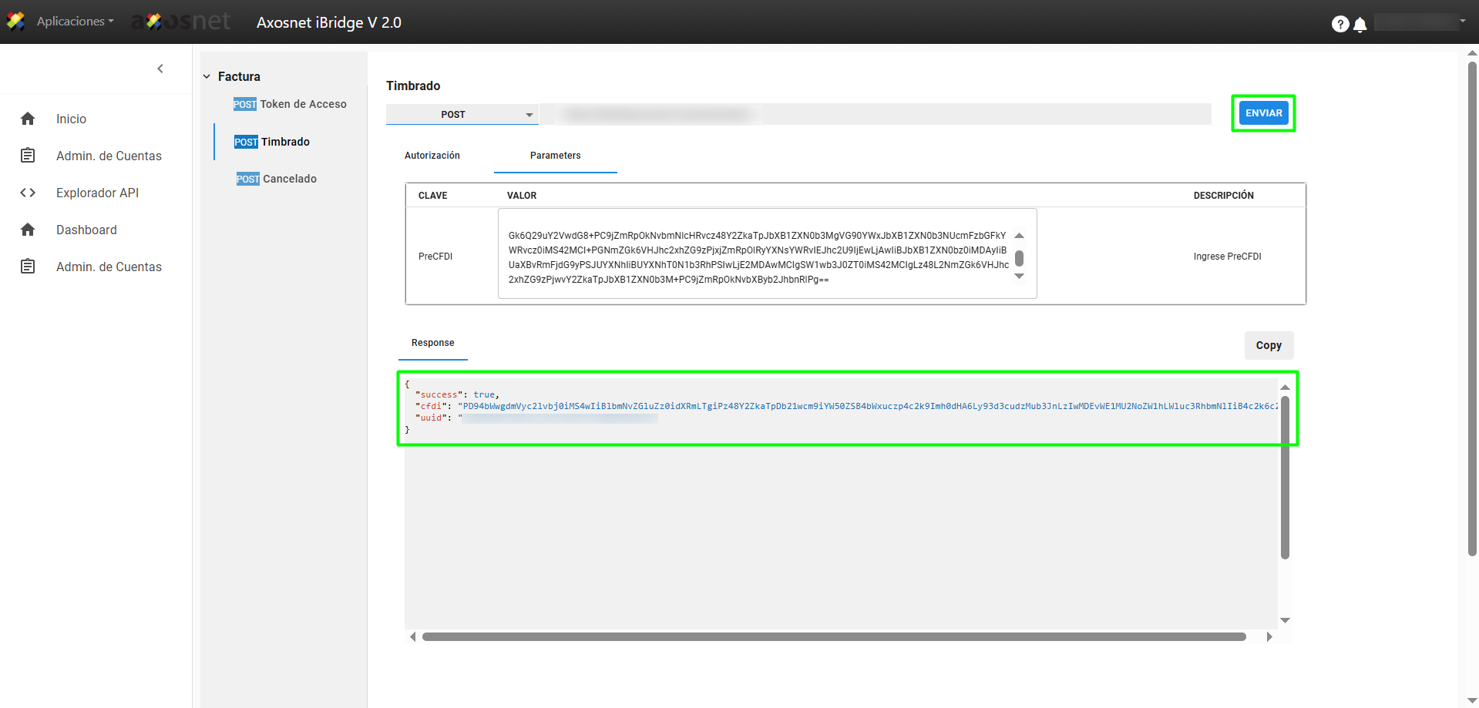
Task: Click the Dashboard house icon
Action: pyautogui.click(x=28, y=230)
